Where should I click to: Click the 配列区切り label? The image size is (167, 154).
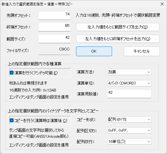87,131
